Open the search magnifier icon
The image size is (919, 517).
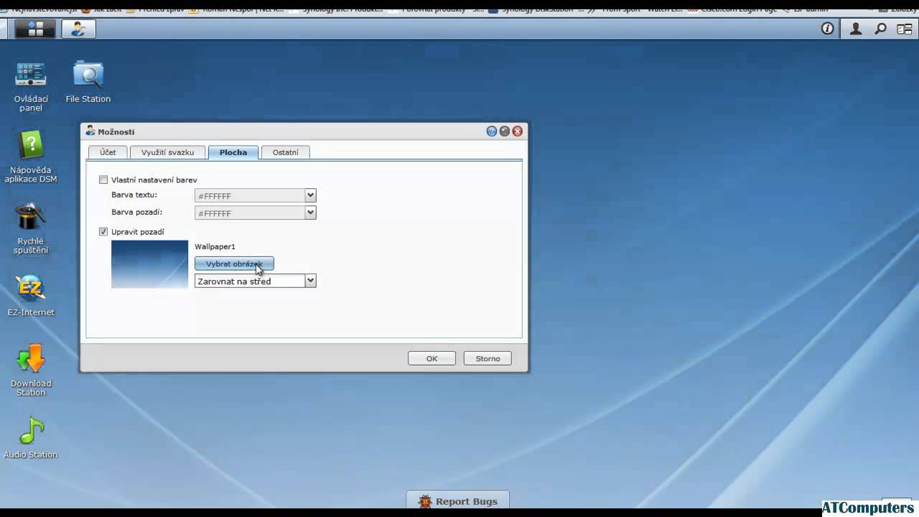880,29
